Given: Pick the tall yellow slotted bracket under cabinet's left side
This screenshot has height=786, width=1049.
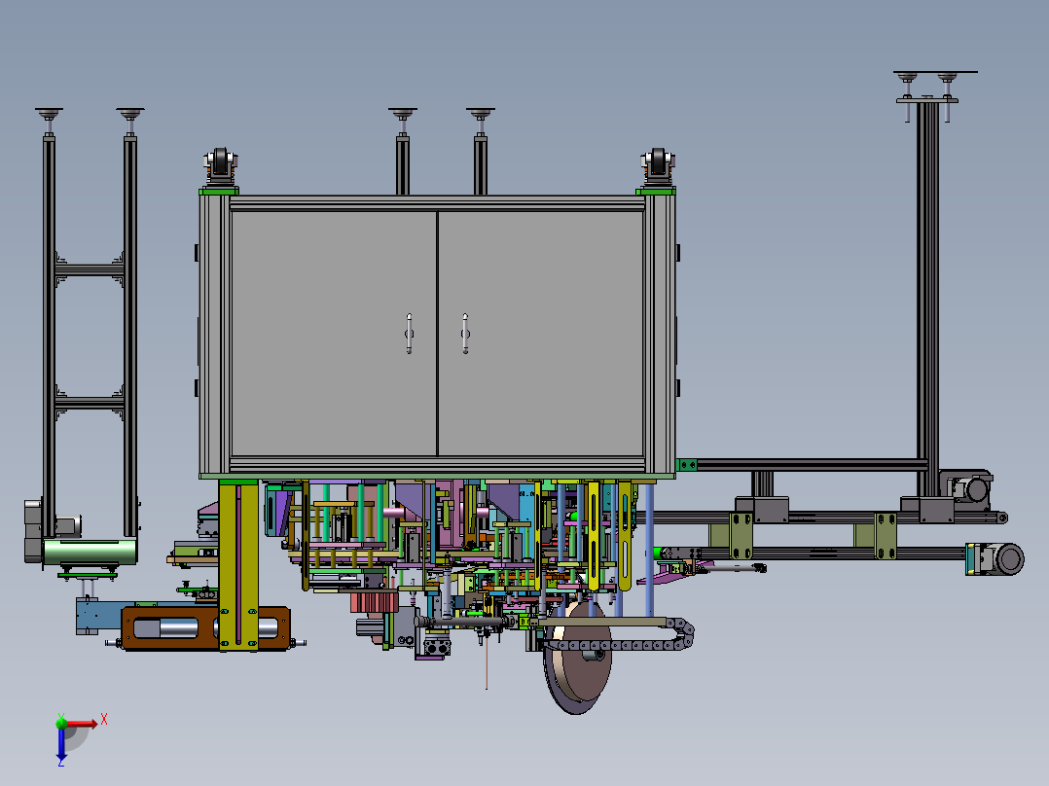Looking at the screenshot, I should pyautogui.click(x=237, y=566).
